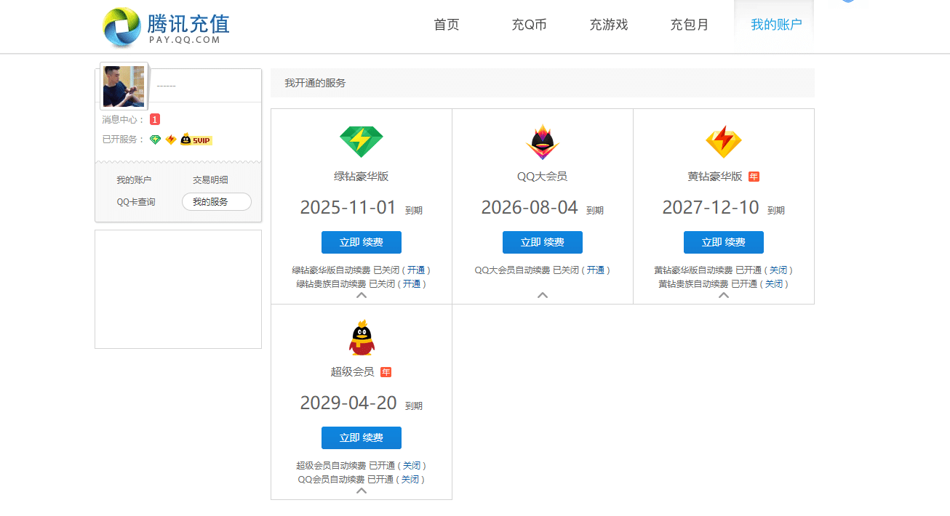Open the user avatar photo
The height and width of the screenshot is (516, 950).
click(124, 86)
